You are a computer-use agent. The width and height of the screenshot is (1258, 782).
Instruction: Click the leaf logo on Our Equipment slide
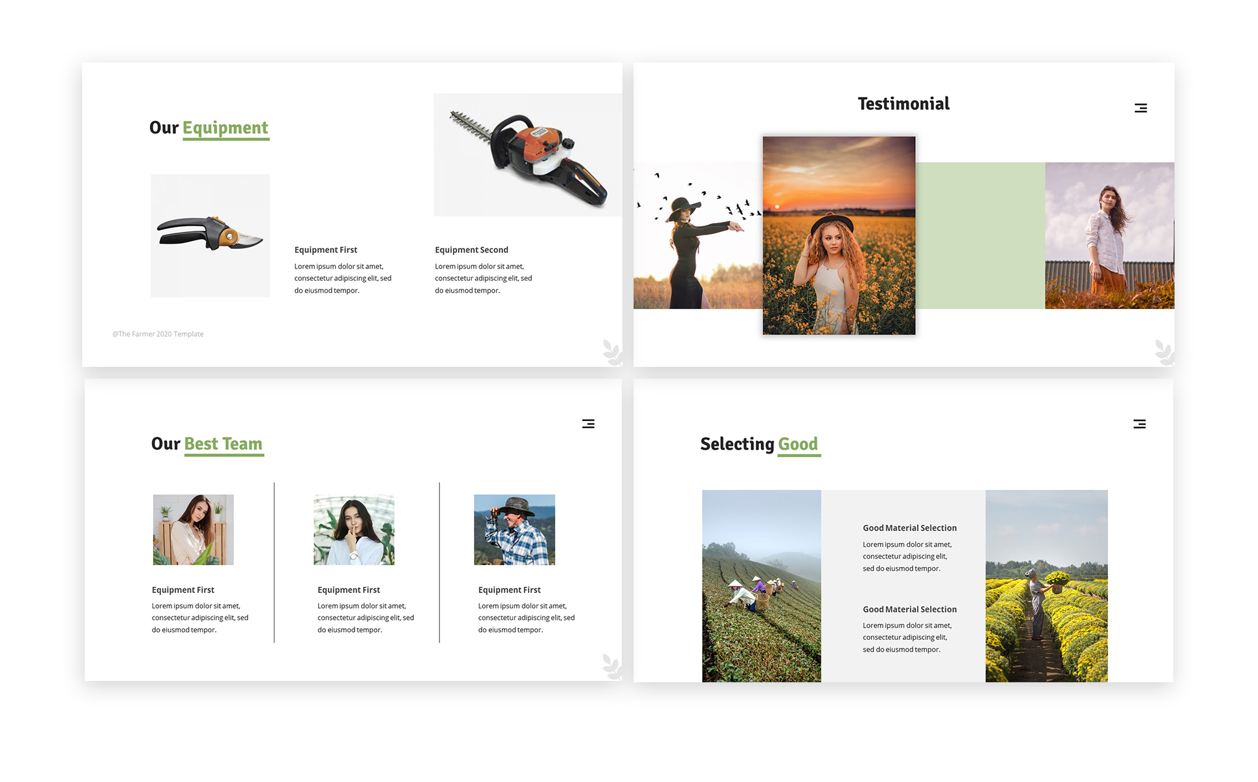click(612, 352)
